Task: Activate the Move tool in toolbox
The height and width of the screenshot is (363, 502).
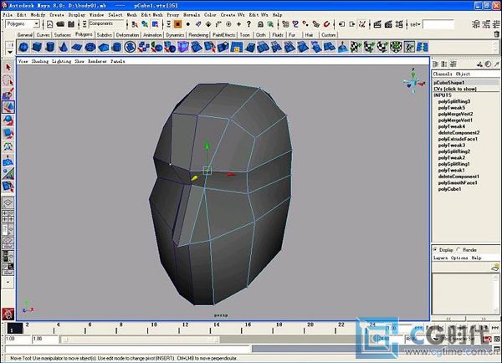Action: (x=8, y=107)
